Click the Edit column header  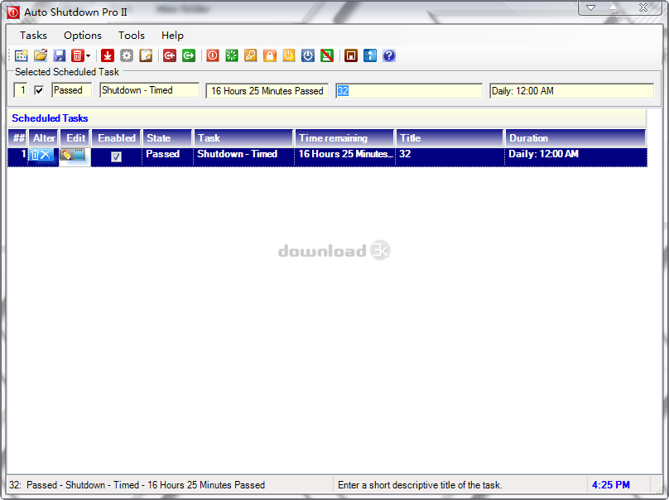coord(75,138)
